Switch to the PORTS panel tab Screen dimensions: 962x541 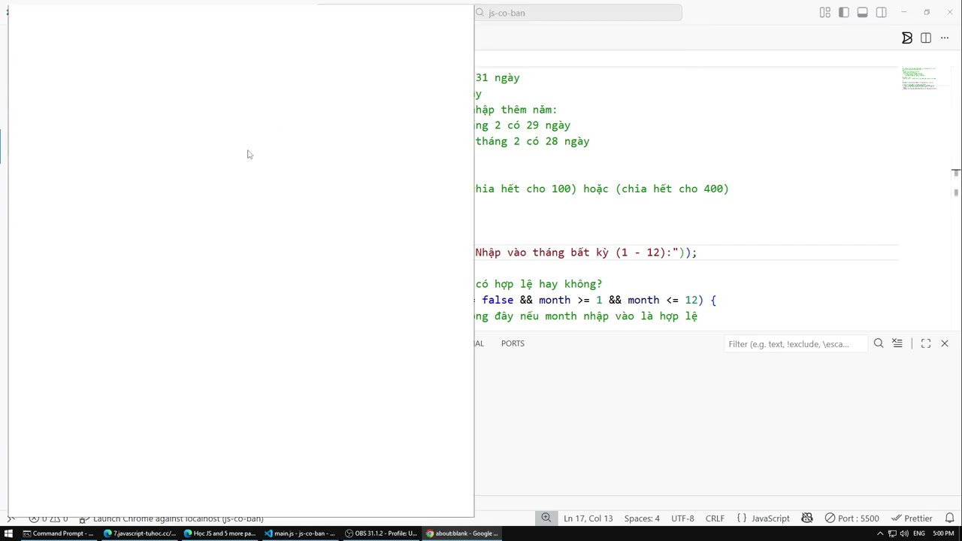(x=513, y=343)
